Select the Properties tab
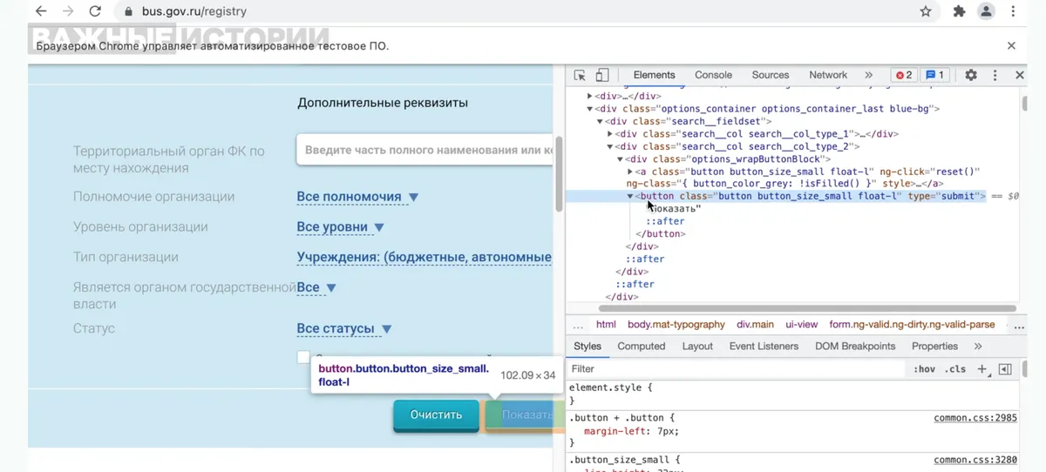 pyautogui.click(x=934, y=346)
